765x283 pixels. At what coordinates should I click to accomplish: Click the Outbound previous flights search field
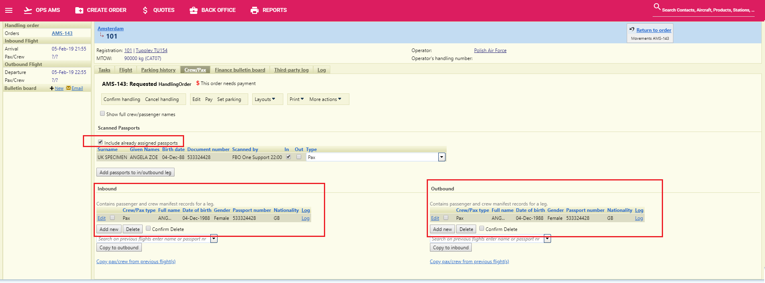click(x=486, y=239)
